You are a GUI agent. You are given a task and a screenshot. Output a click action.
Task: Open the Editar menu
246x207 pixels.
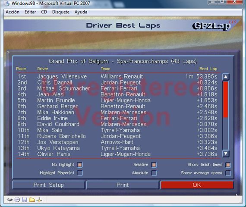tap(30, 12)
